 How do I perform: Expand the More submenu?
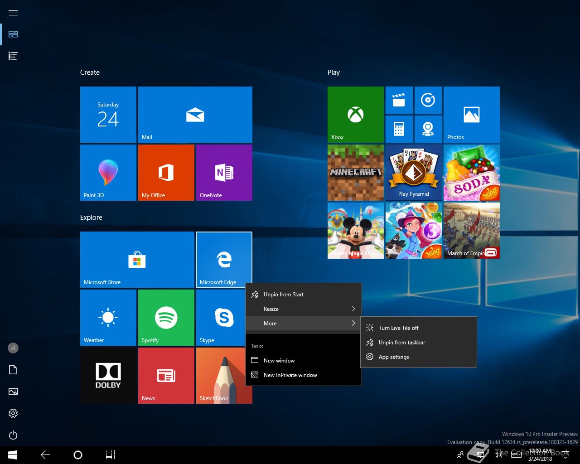tap(304, 324)
